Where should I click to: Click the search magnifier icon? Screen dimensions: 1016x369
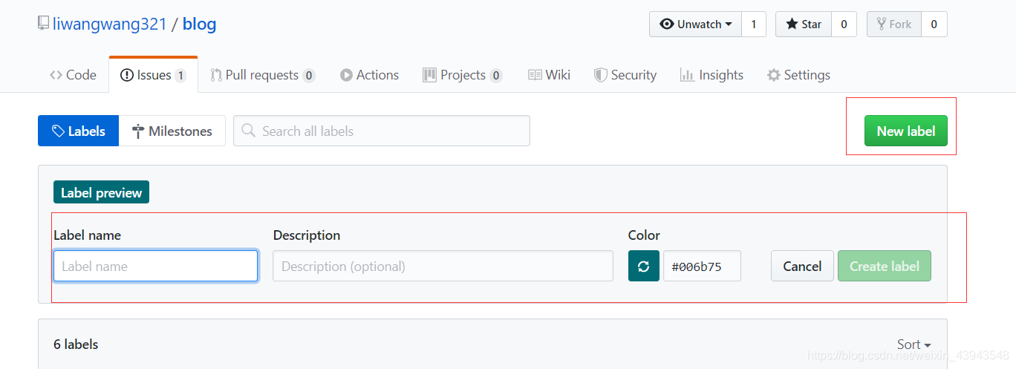pyautogui.click(x=250, y=131)
